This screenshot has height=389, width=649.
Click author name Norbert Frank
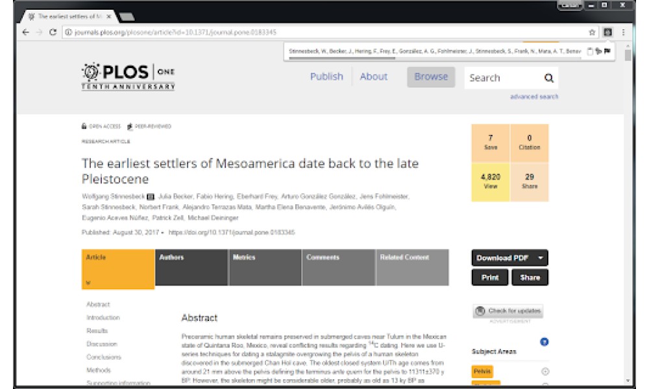click(159, 207)
